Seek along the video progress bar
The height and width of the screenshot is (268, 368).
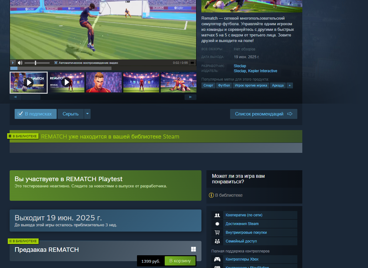coord(103,68)
